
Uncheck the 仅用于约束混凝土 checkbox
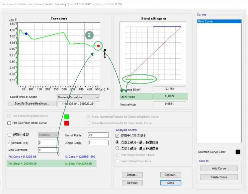(x=117, y=136)
